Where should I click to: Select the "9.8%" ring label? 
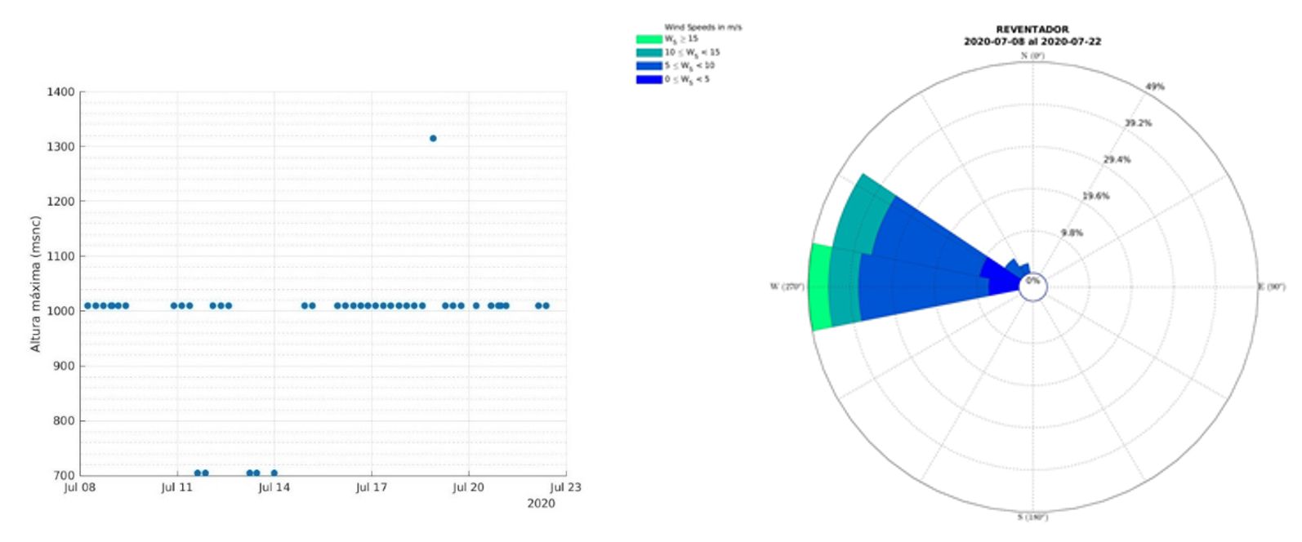[1072, 233]
